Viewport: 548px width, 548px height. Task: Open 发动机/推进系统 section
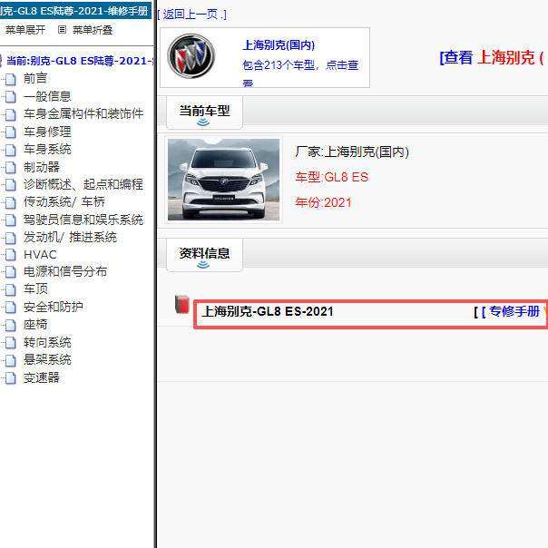tap(70, 237)
